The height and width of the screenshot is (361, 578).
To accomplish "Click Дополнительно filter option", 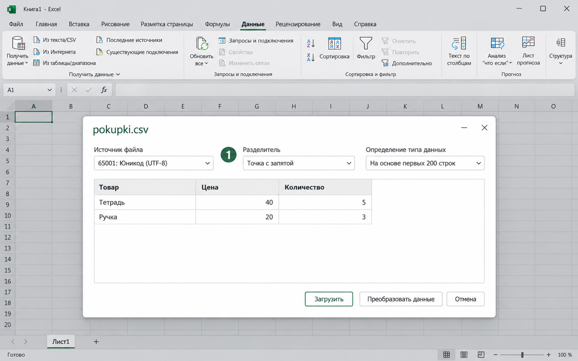I will (x=407, y=64).
